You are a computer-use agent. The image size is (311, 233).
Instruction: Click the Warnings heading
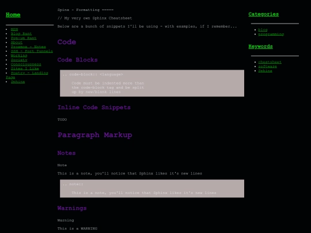[x=72, y=208]
